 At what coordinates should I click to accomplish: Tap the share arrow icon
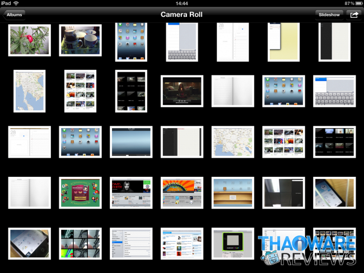click(354, 15)
